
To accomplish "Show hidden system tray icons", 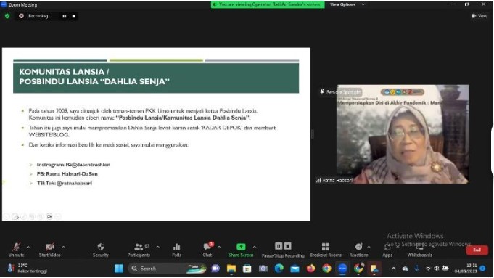I will pos(393,269).
